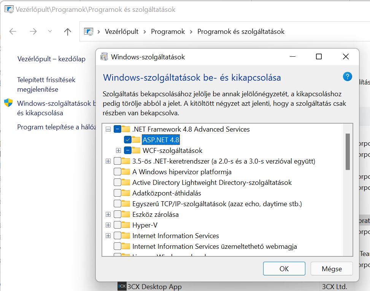Expand the Hyper-V node
Viewport: 370px width, 291px height.
tap(108, 225)
